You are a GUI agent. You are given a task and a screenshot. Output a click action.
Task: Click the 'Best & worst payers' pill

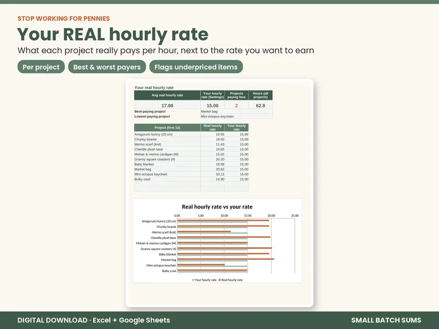(x=107, y=67)
